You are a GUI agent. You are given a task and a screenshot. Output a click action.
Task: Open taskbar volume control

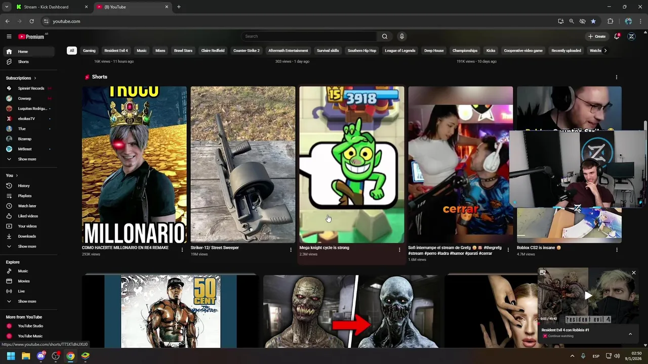[x=617, y=356]
